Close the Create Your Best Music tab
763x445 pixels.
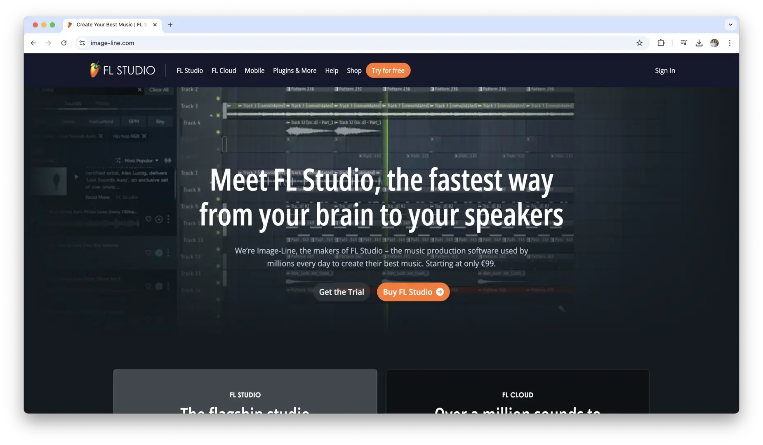pos(155,25)
